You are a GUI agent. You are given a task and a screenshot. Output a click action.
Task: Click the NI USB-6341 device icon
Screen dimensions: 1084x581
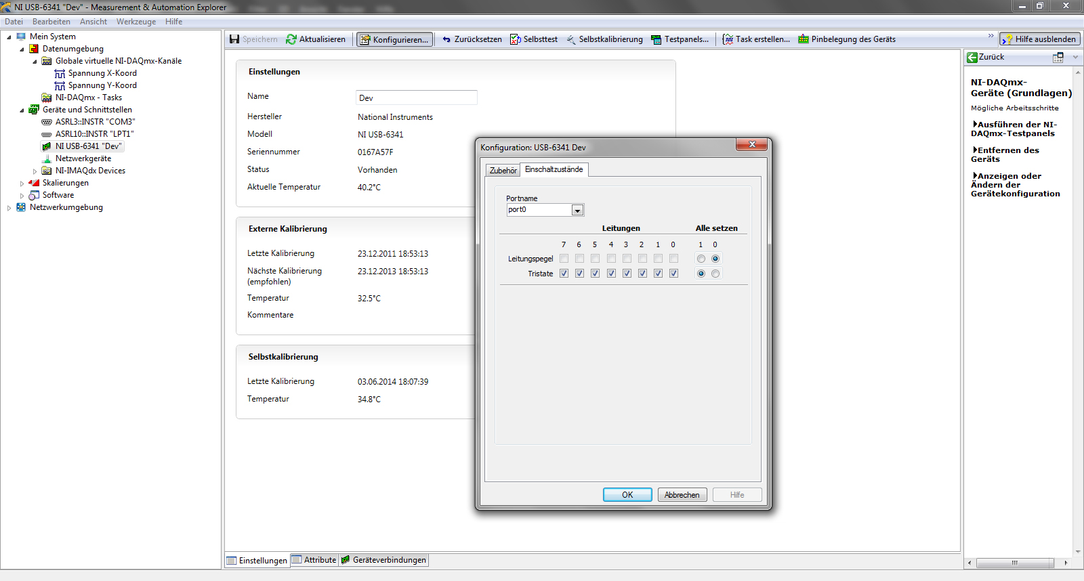tap(47, 146)
